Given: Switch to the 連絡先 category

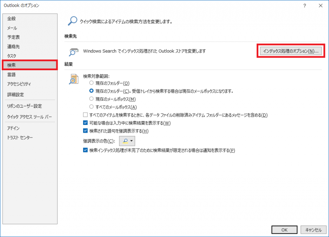Looking at the screenshot, I should (30, 46).
